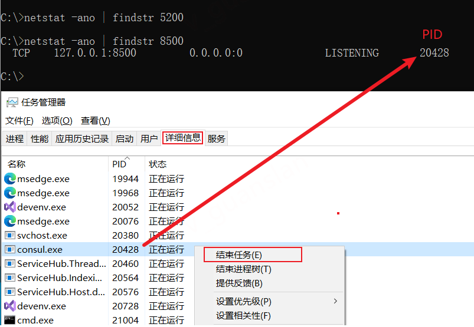Select the ServiceHub.Host.d... process name
This screenshot has height=327, width=474.
click(x=61, y=292)
